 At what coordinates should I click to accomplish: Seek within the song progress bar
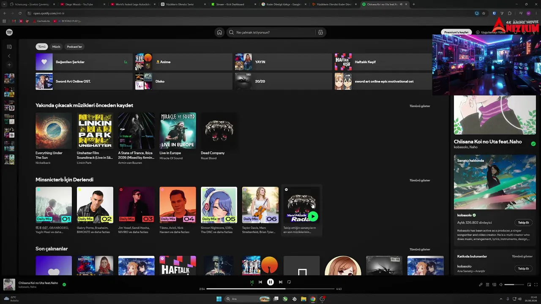(270, 289)
